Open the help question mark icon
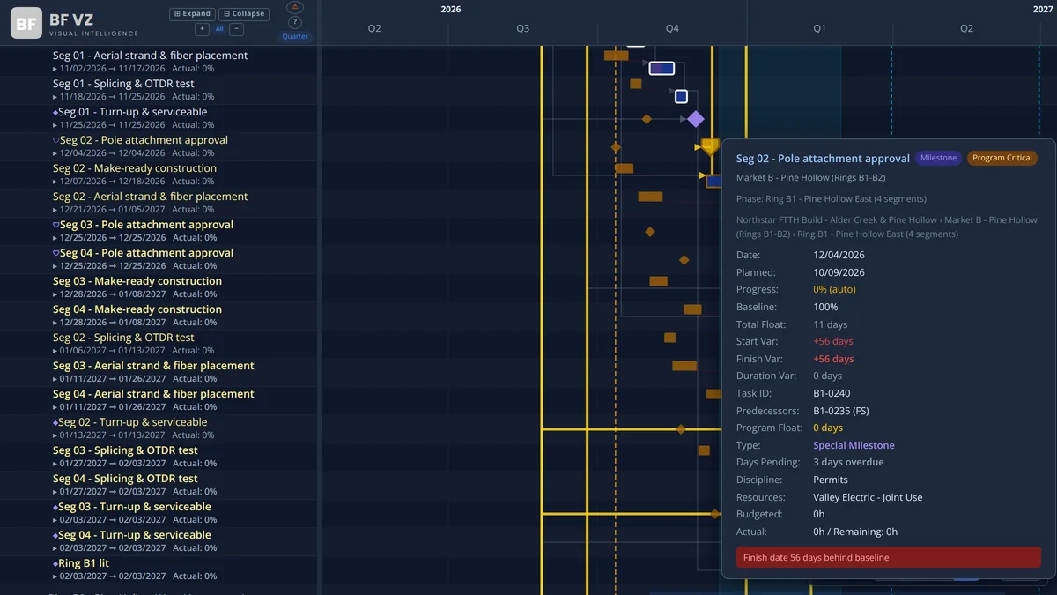The image size is (1057, 595). (295, 22)
